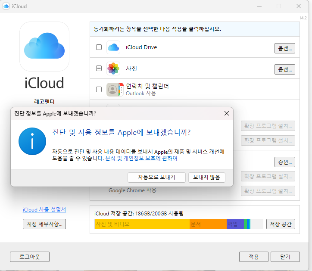The width and height of the screenshot is (312, 271).
Task: Click the 적용 button
Action: tap(254, 257)
